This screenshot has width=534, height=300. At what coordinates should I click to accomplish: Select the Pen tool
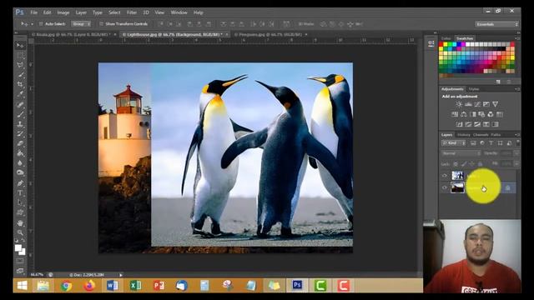[x=20, y=183]
